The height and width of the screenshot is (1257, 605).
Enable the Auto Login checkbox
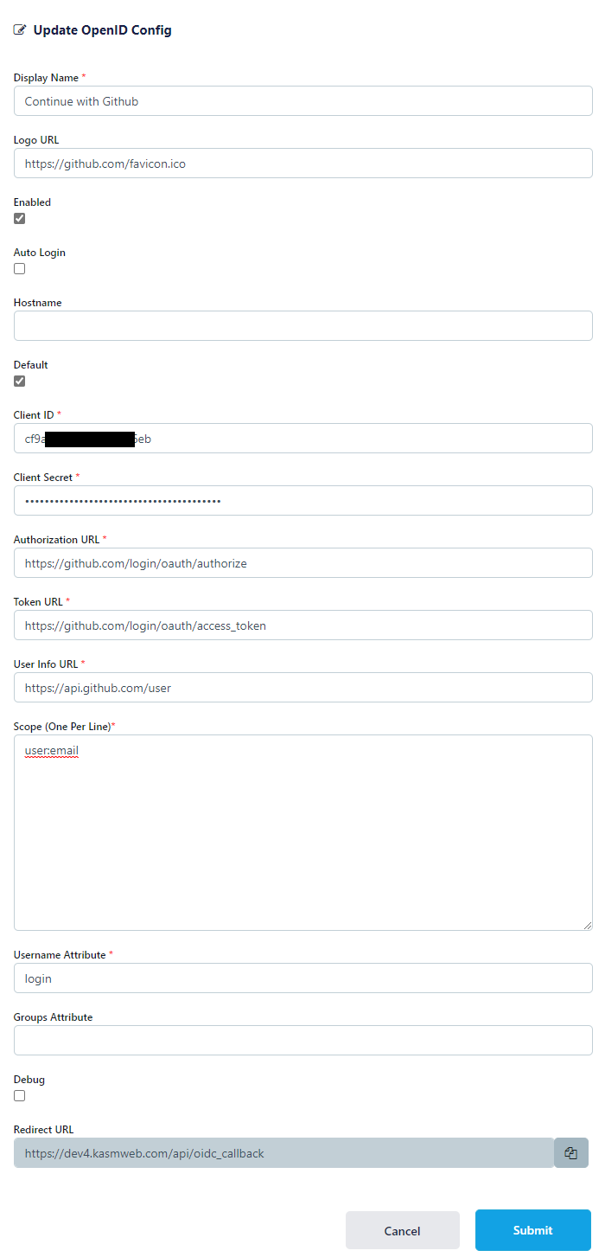pyautogui.click(x=20, y=269)
